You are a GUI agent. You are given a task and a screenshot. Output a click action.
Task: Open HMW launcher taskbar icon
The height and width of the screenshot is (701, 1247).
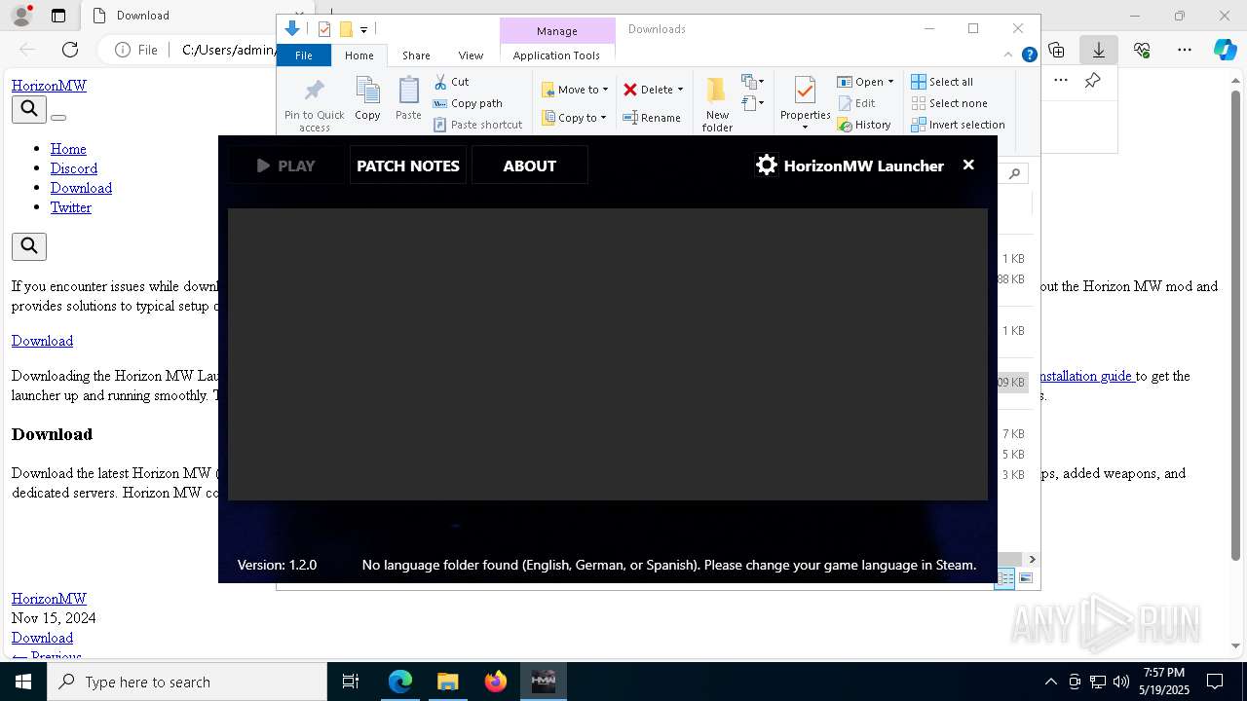point(544,682)
